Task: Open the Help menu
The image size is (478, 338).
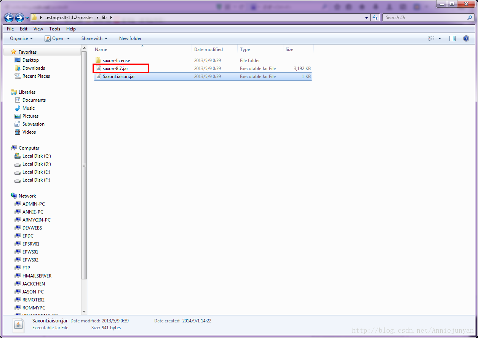Action: click(x=71, y=29)
